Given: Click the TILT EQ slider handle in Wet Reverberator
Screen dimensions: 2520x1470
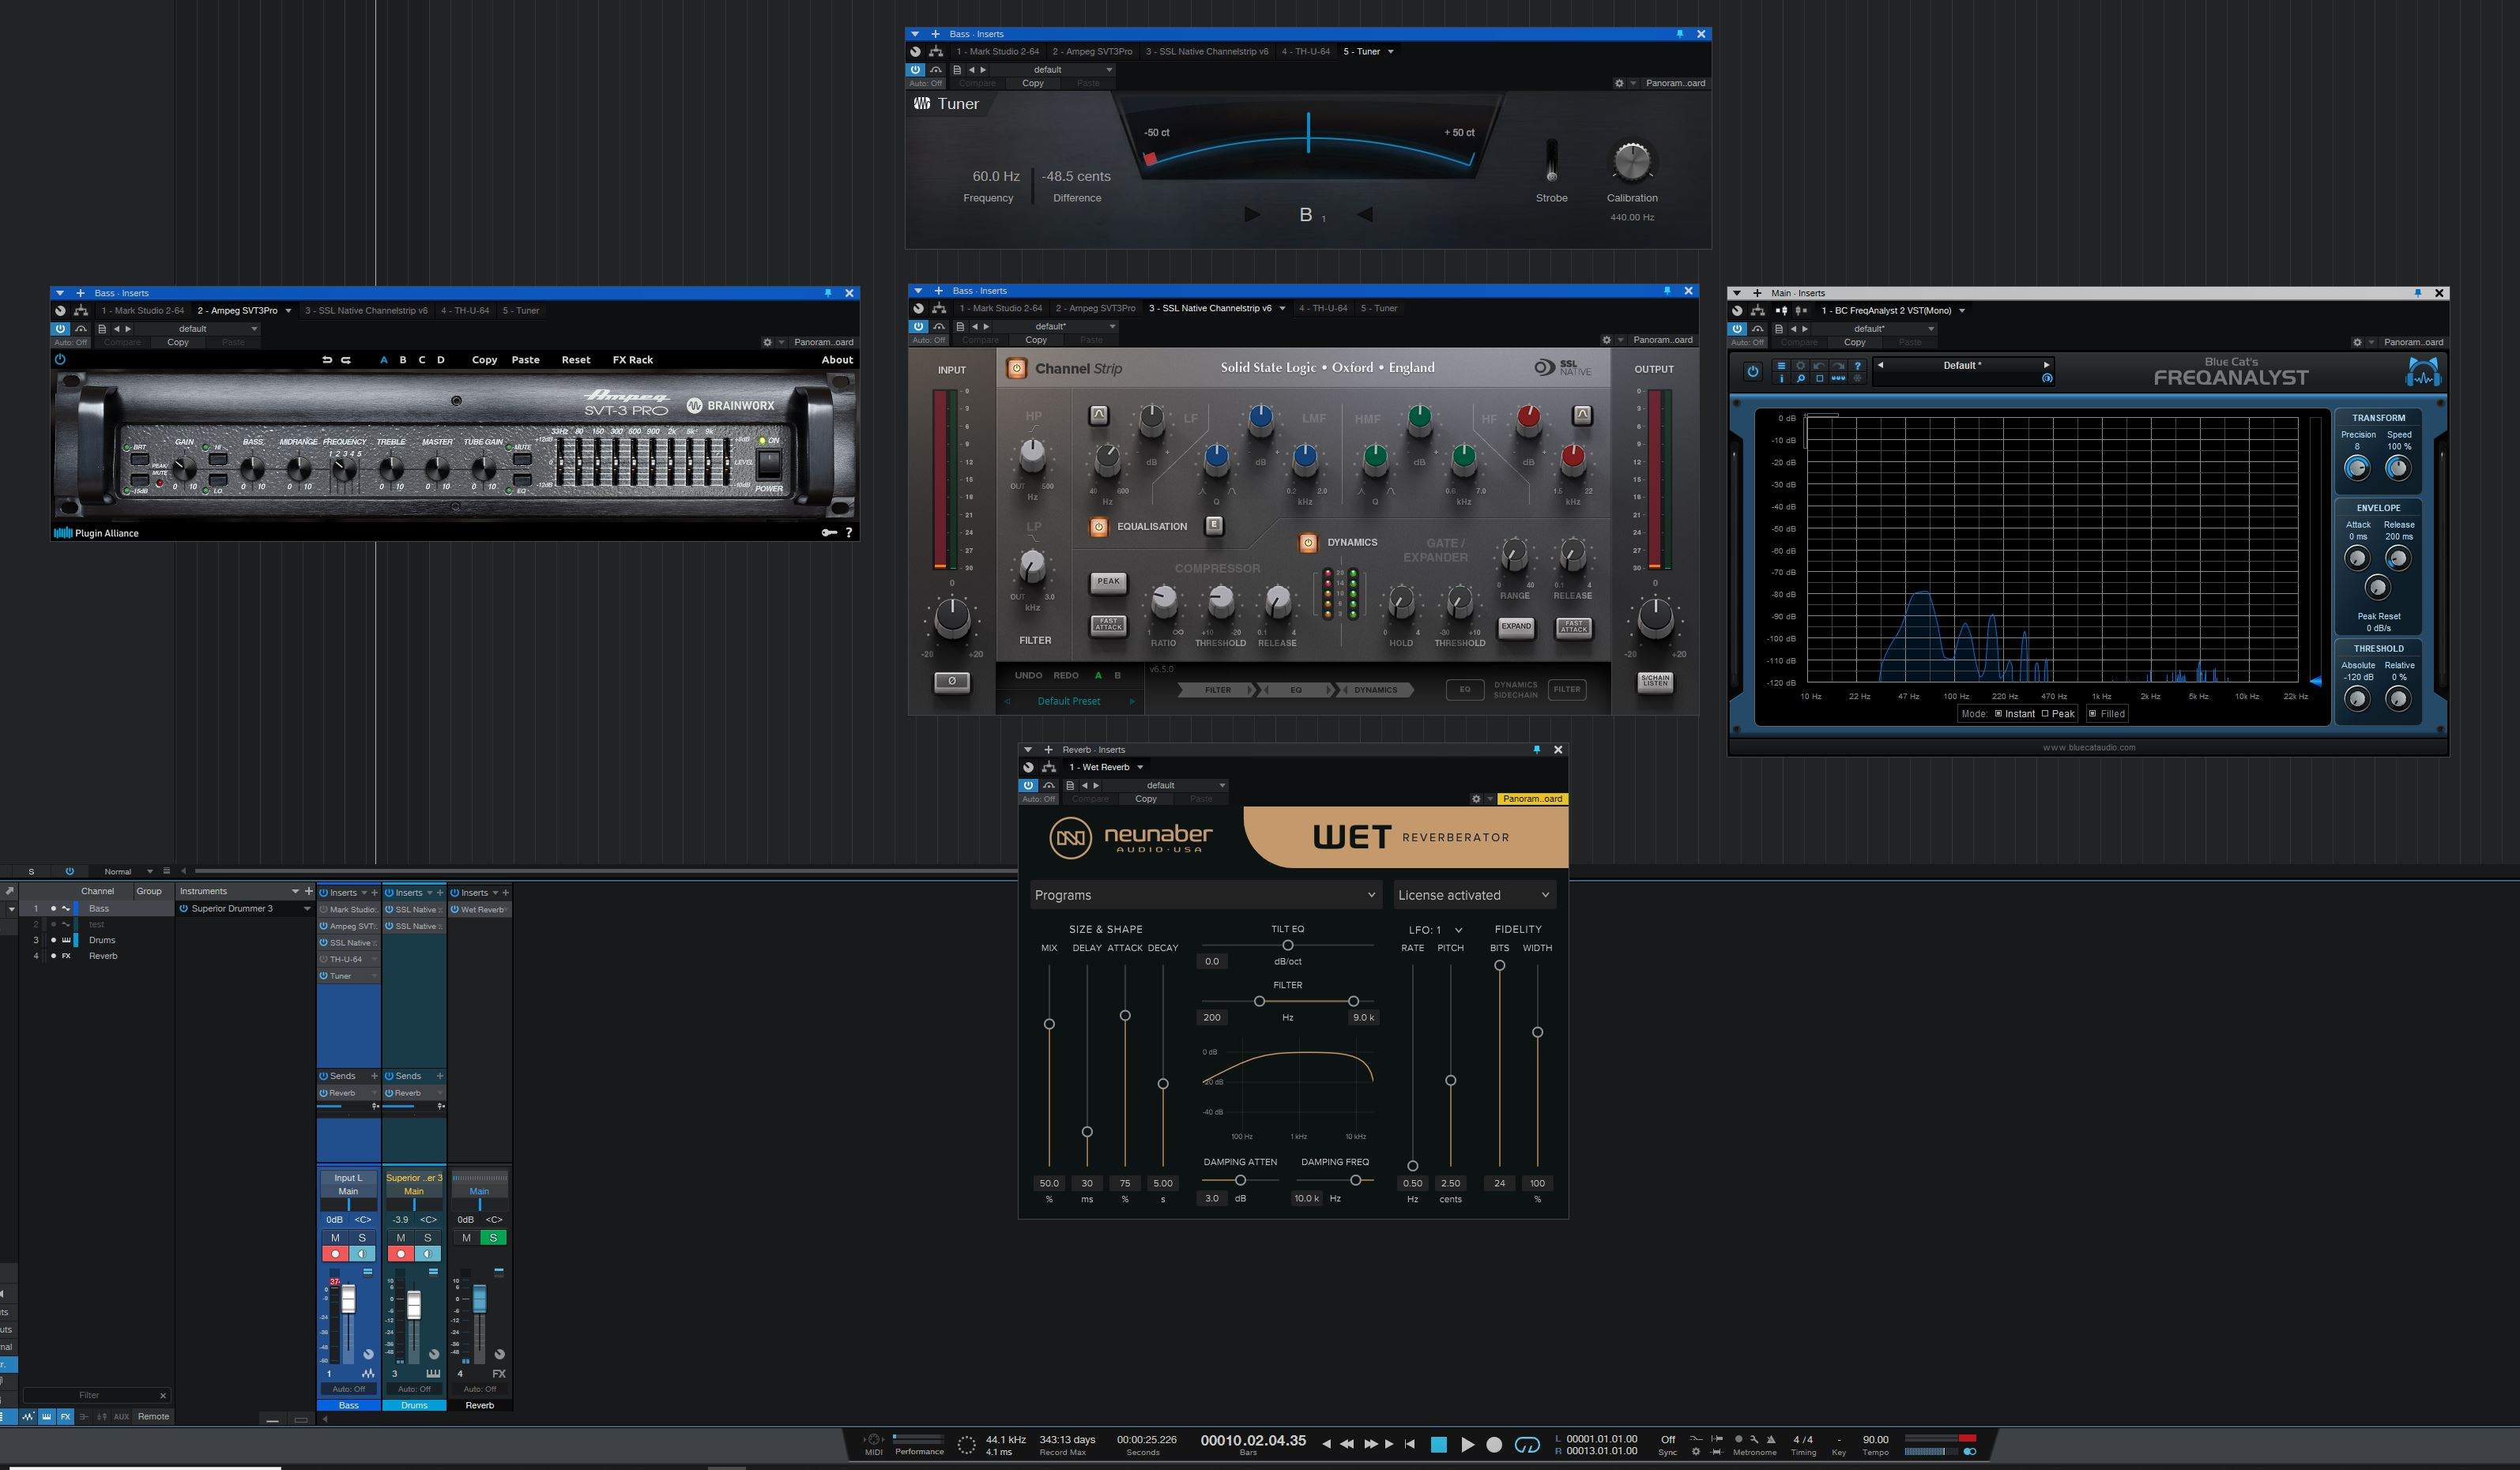Looking at the screenshot, I should point(1288,946).
